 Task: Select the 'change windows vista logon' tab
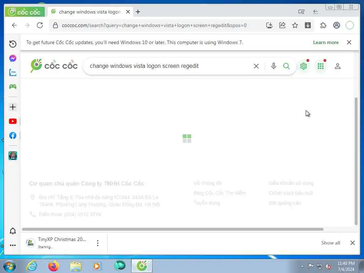coord(89,12)
